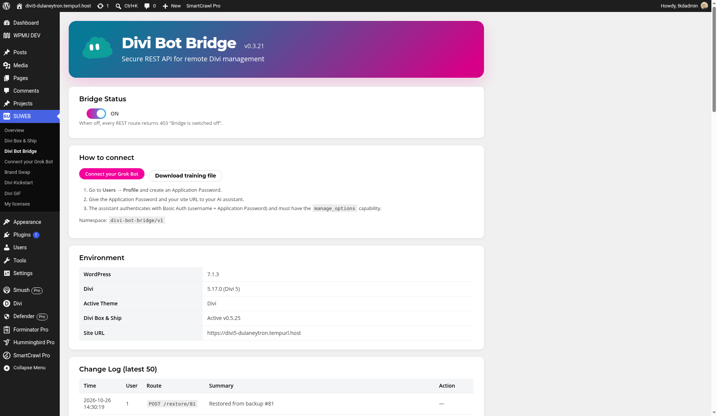Click the Plugins plug icon
Viewport: 717px width, 416px height.
click(x=7, y=235)
